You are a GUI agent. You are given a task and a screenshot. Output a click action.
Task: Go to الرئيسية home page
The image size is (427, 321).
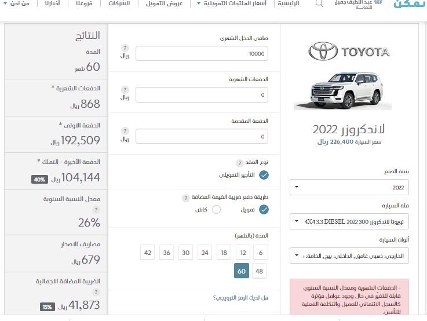[289, 3]
